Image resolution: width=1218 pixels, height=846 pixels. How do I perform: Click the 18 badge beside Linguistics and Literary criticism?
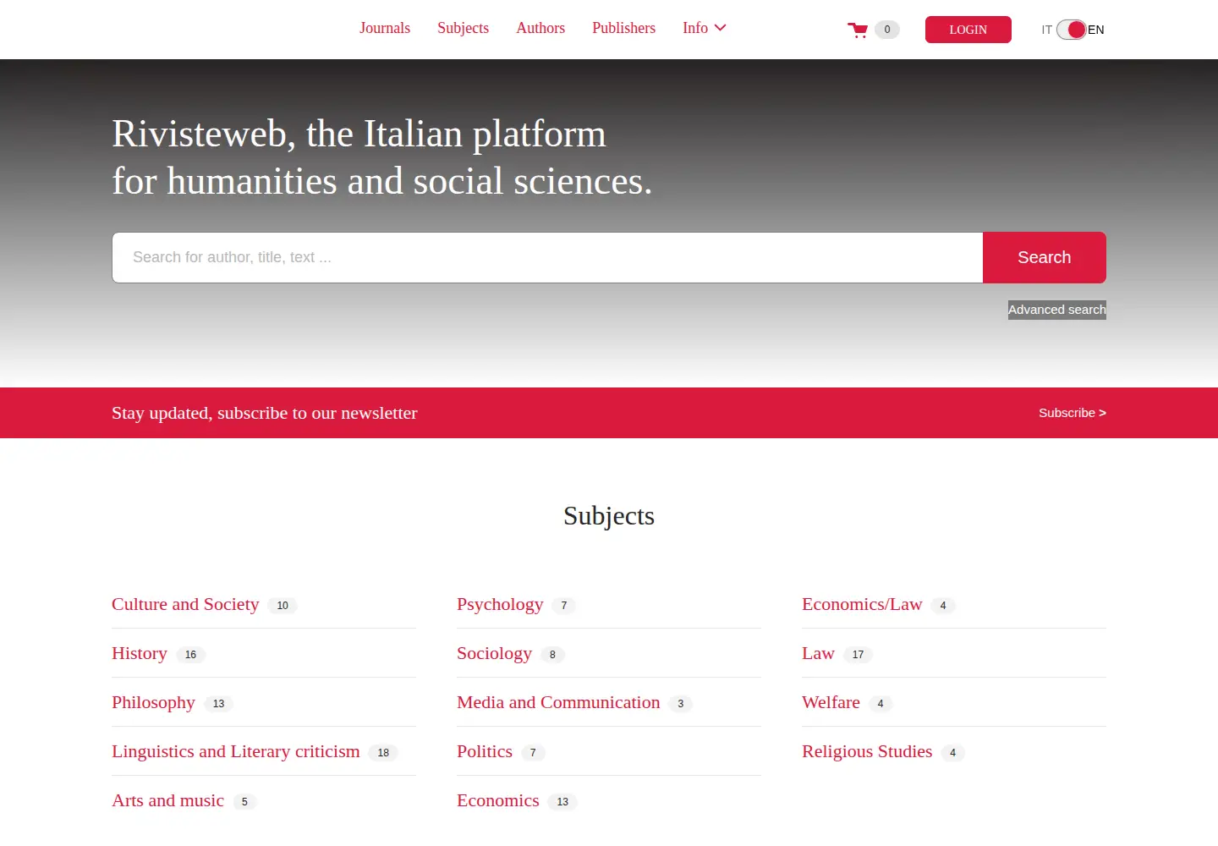(x=383, y=753)
